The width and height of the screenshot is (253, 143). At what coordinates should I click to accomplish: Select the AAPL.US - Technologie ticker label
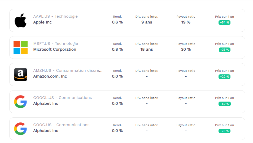[x=55, y=16]
